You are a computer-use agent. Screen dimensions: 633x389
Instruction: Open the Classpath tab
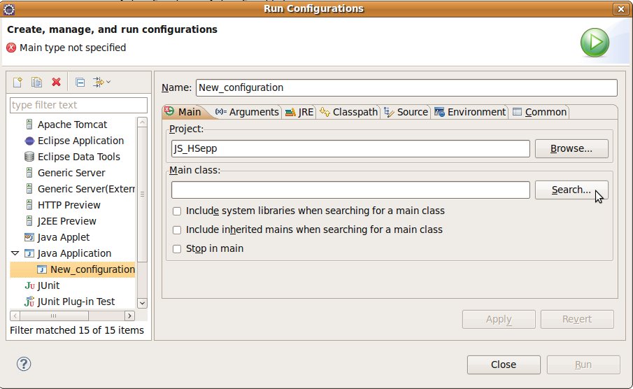[348, 112]
